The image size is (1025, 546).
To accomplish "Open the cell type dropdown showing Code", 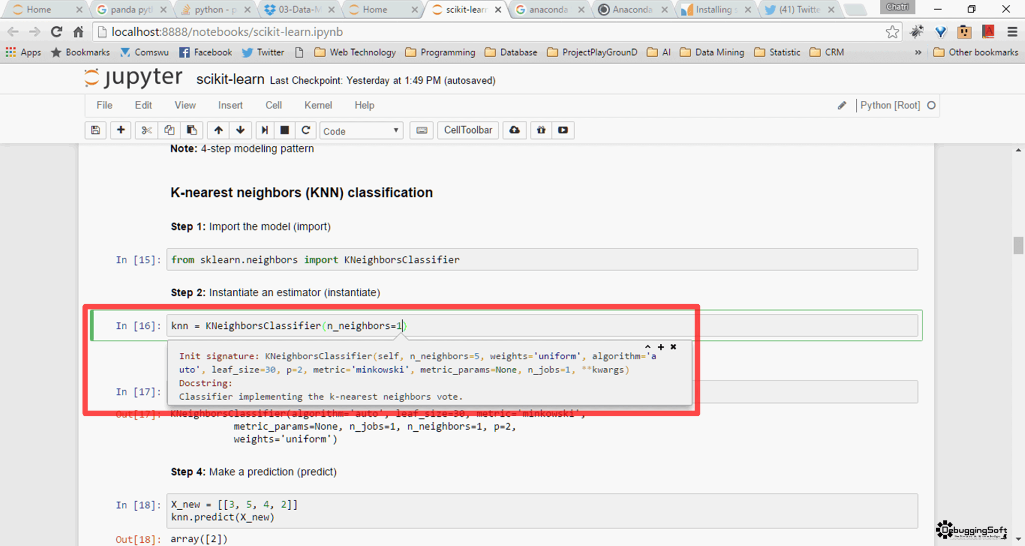I will [361, 130].
